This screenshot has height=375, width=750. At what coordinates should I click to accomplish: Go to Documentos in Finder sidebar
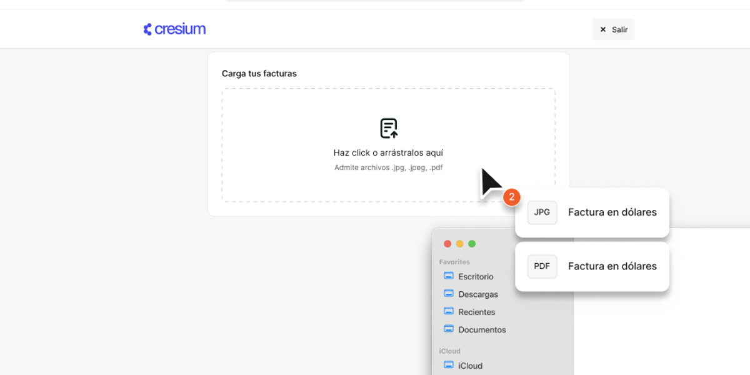[x=475, y=329]
